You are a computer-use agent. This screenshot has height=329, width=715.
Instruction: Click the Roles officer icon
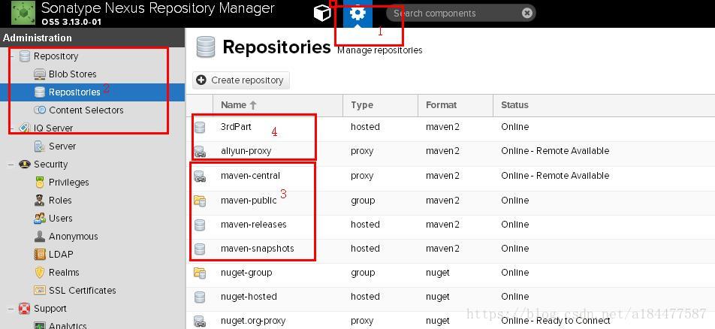click(40, 201)
